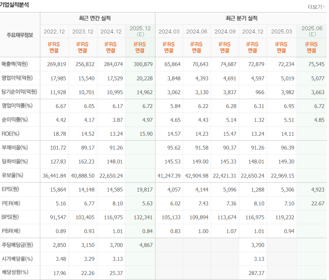
Task: Click the 기업실적분석 section title
Action: 14,5
